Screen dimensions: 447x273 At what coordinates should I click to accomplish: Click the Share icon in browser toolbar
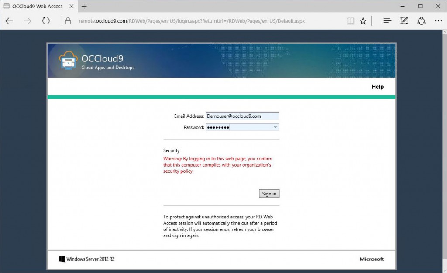(421, 21)
